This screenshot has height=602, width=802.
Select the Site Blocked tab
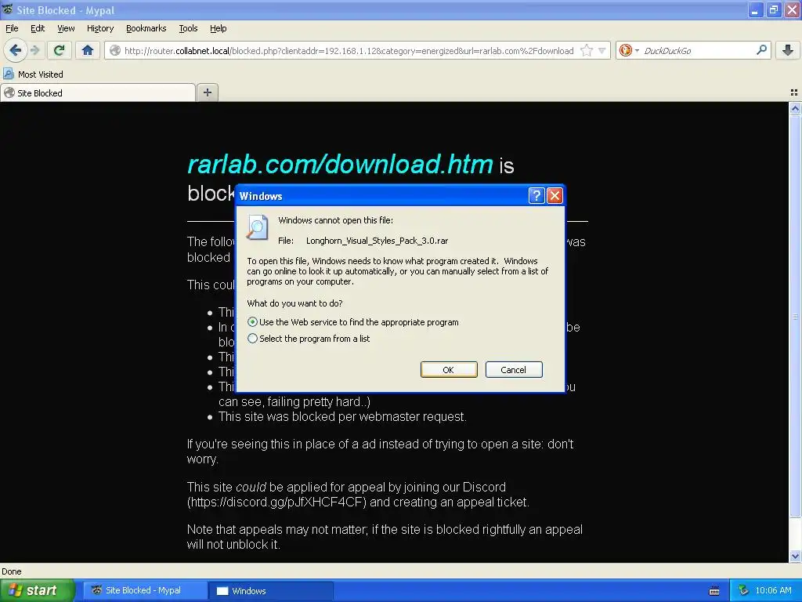(98, 93)
